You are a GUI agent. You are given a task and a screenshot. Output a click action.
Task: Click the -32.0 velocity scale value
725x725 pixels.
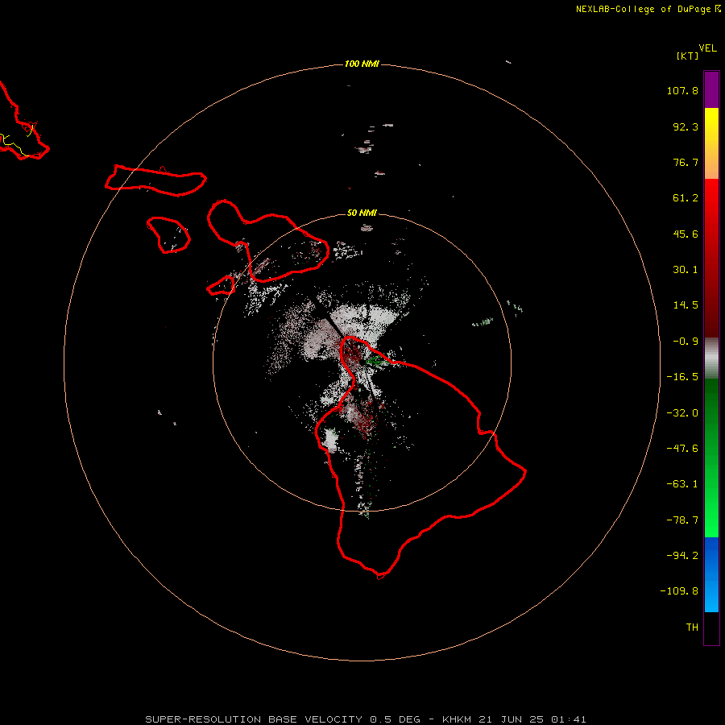[x=682, y=413]
